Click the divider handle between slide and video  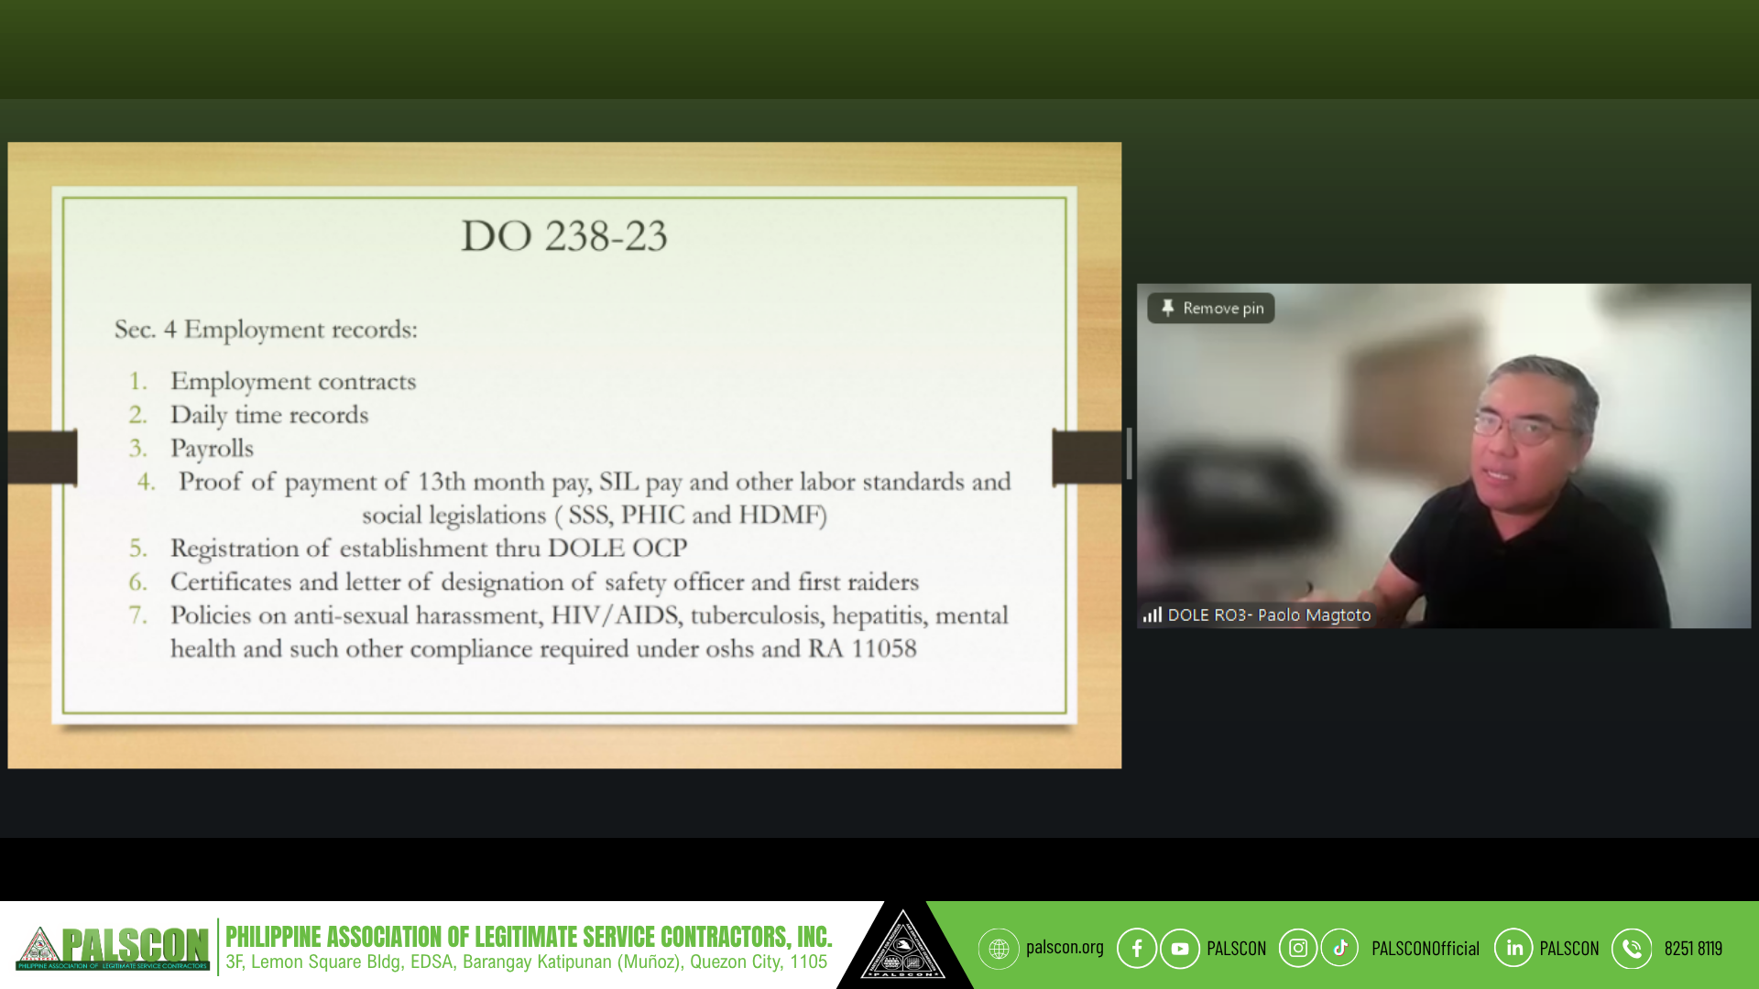pos(1129,453)
